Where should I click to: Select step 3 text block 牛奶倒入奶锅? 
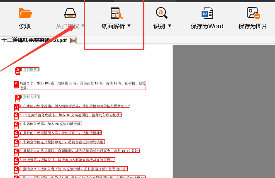[51, 124]
